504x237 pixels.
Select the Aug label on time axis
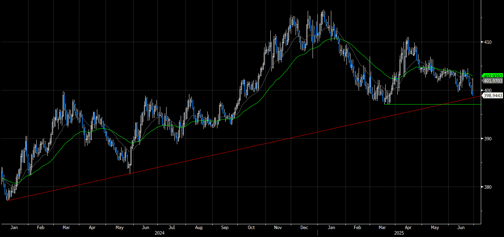point(198,228)
